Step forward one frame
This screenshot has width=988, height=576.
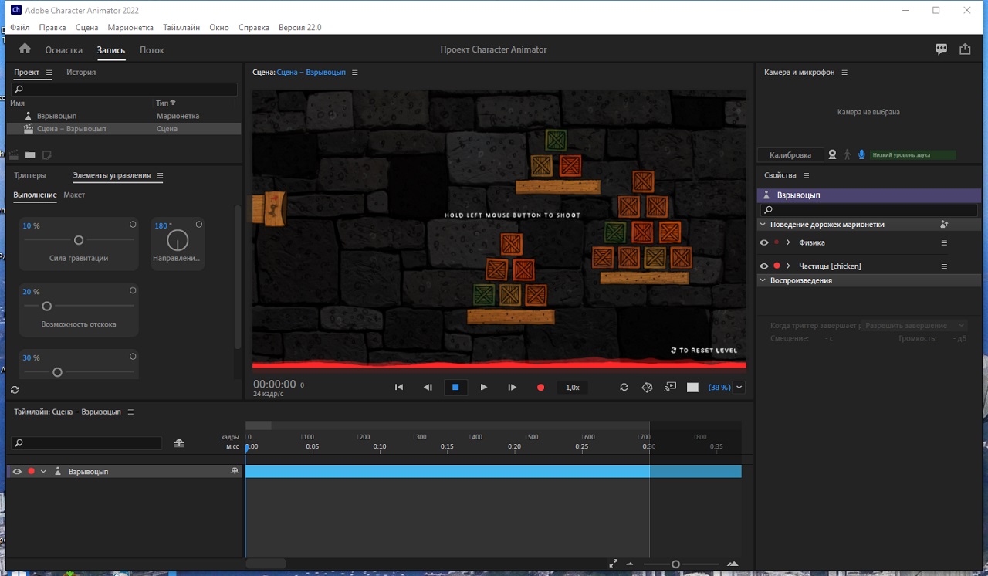pyautogui.click(x=512, y=388)
